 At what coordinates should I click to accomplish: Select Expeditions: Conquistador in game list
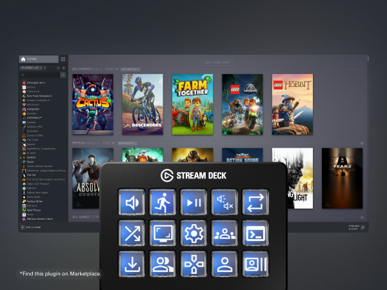(41, 149)
